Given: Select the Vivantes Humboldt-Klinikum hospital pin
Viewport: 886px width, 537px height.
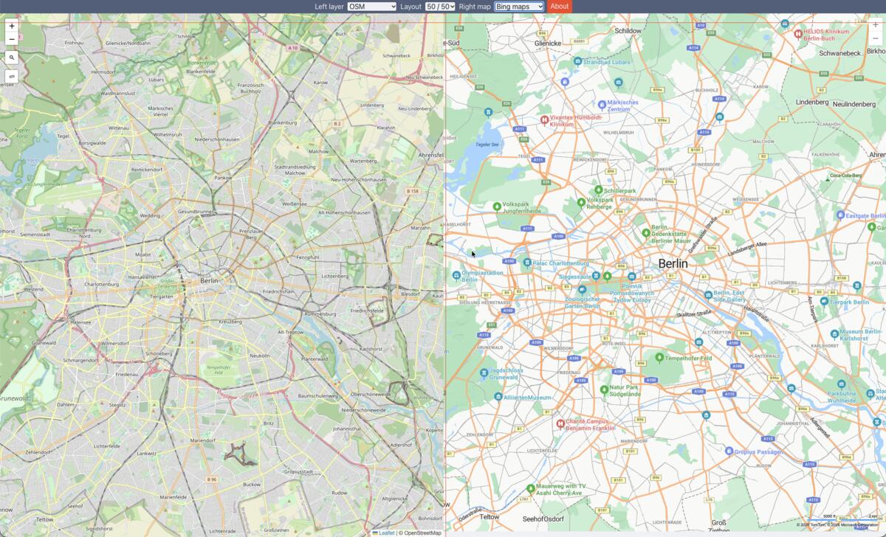Looking at the screenshot, I should click(544, 119).
